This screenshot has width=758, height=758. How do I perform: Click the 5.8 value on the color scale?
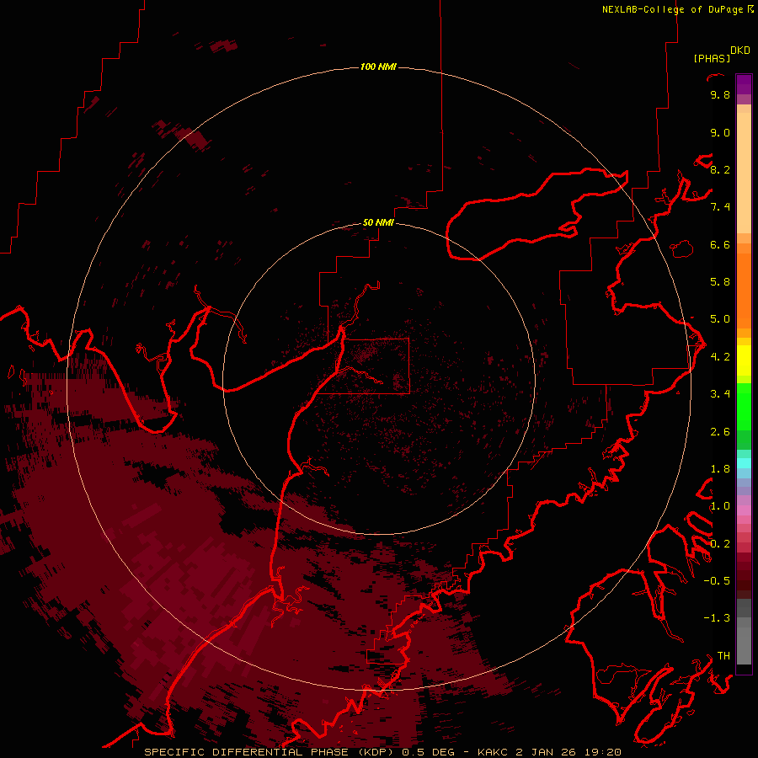point(720,282)
